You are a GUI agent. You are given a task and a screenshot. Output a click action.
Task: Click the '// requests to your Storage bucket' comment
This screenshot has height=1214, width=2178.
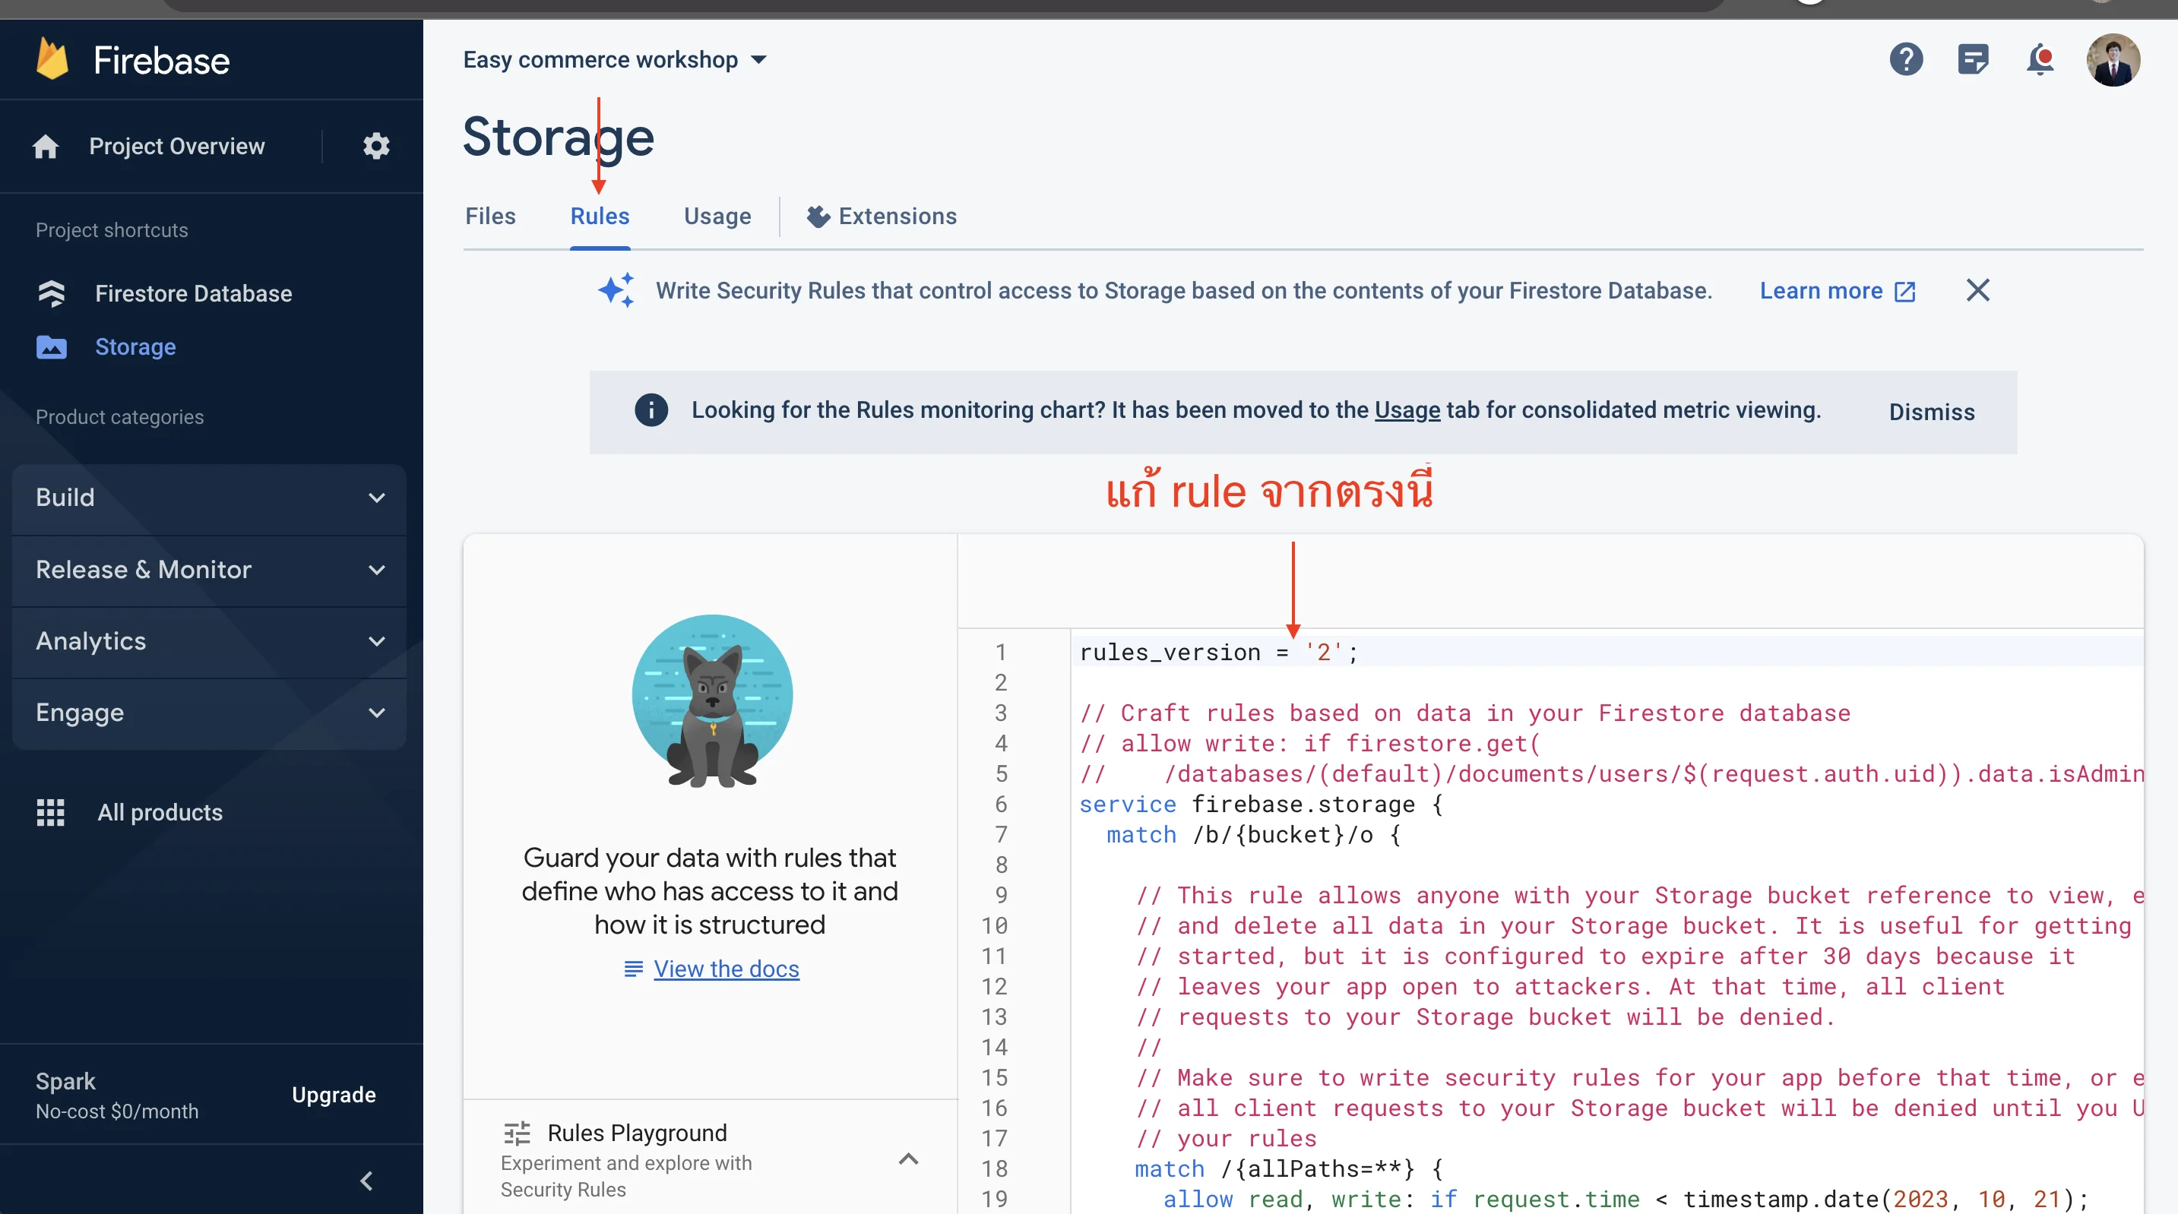pyautogui.click(x=1486, y=1016)
